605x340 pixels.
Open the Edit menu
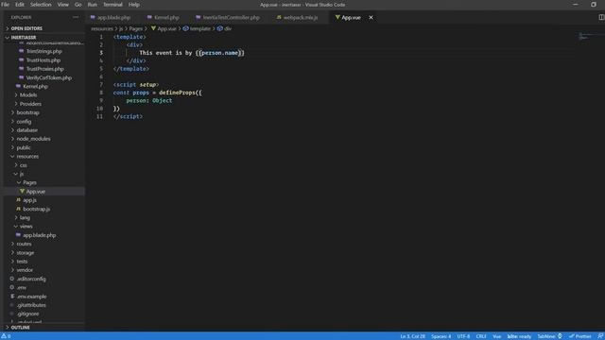coord(20,5)
